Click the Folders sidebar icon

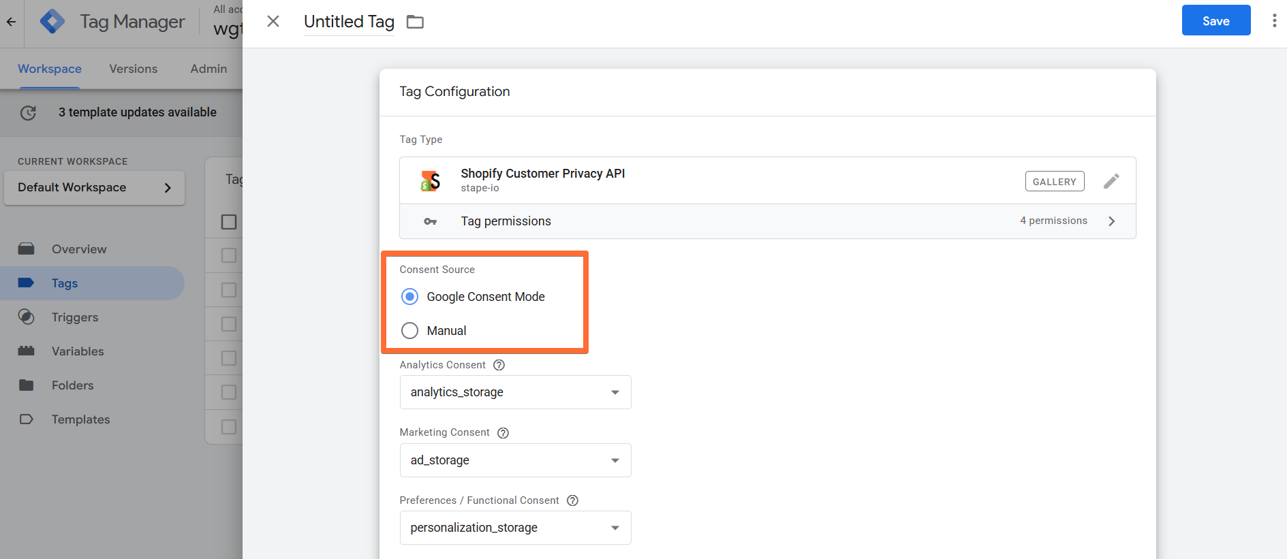pyautogui.click(x=27, y=385)
